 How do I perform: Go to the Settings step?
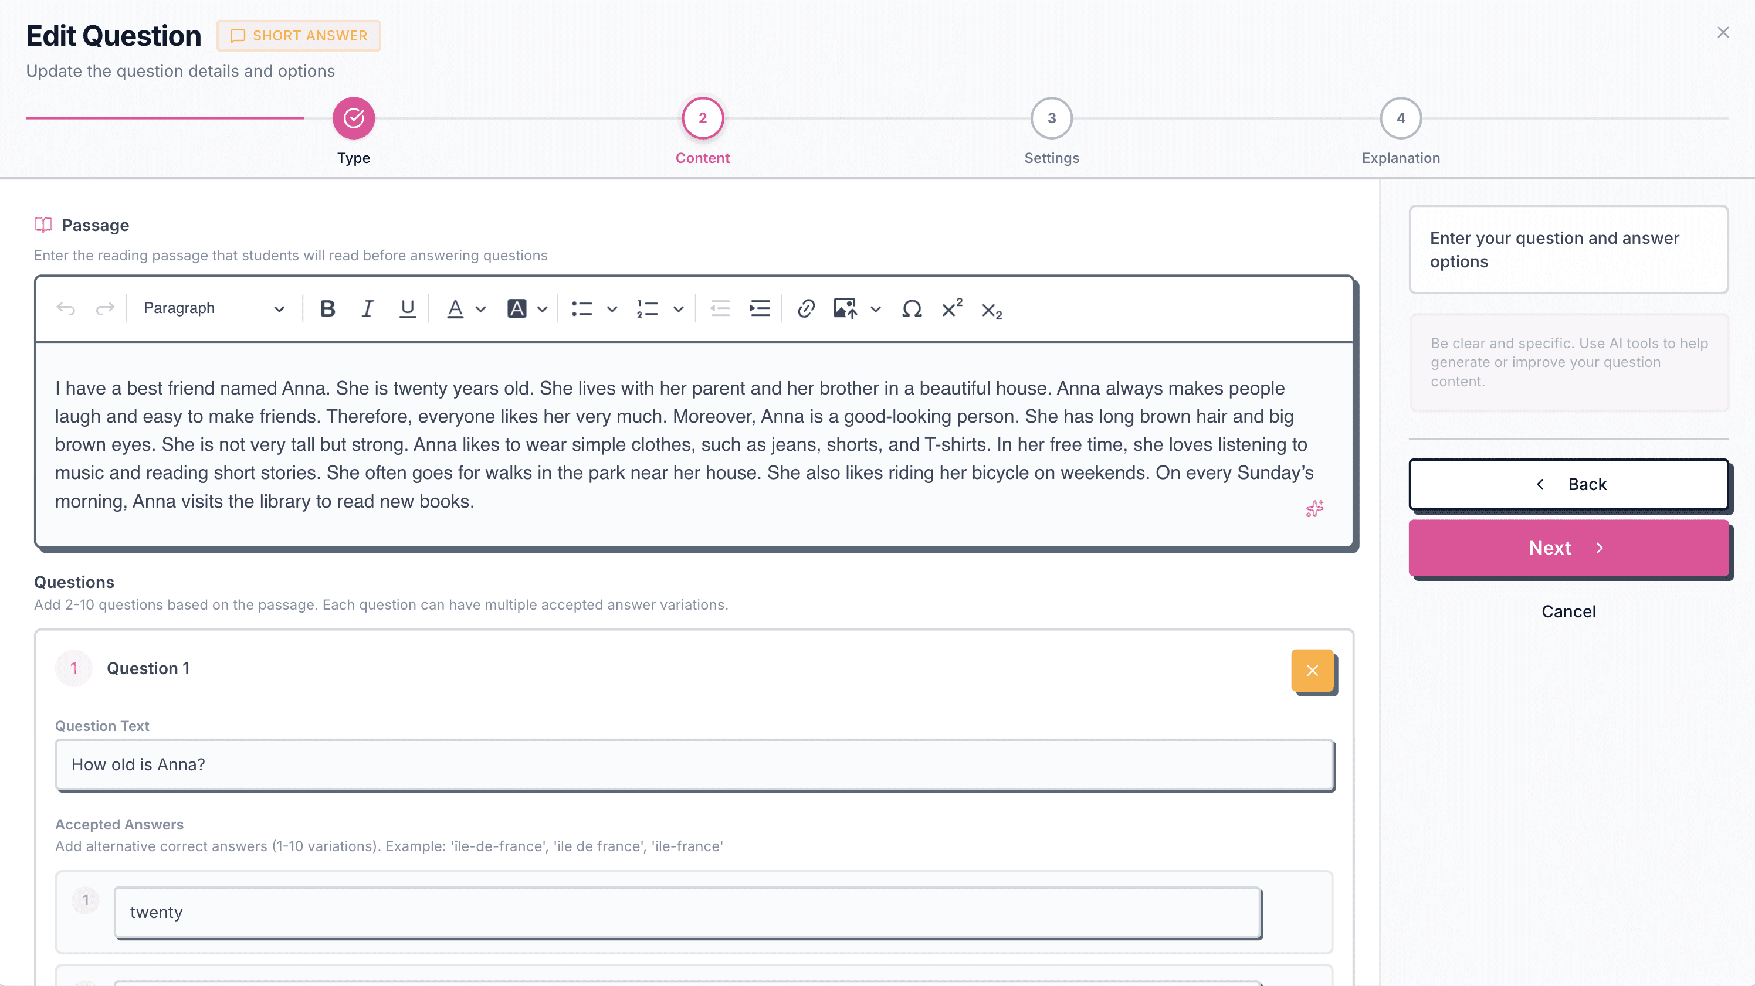pos(1051,118)
